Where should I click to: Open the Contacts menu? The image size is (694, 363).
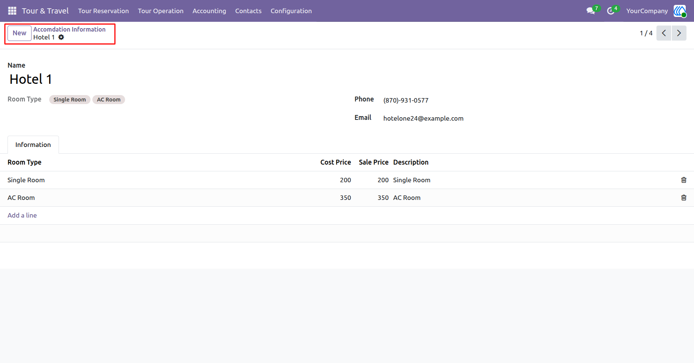point(248,11)
